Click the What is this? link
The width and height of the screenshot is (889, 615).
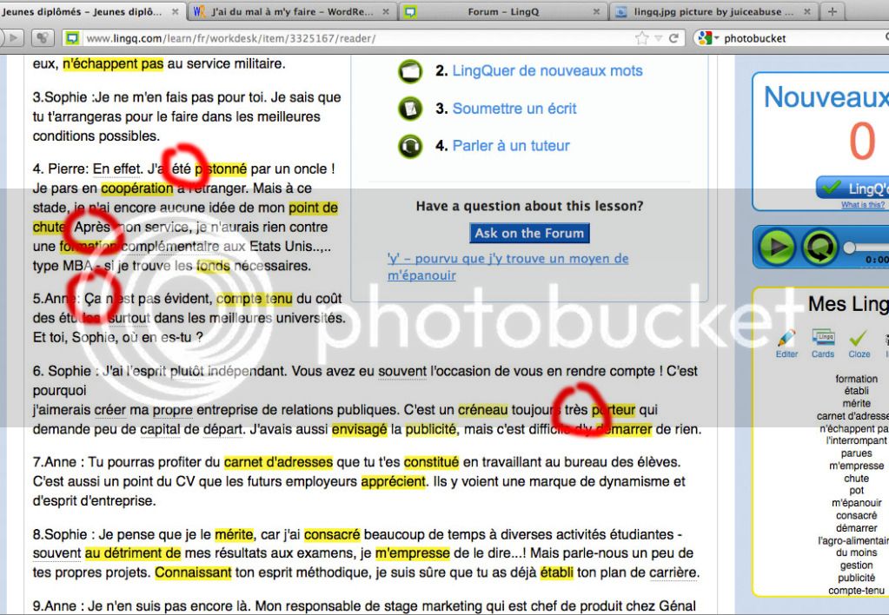click(x=863, y=205)
